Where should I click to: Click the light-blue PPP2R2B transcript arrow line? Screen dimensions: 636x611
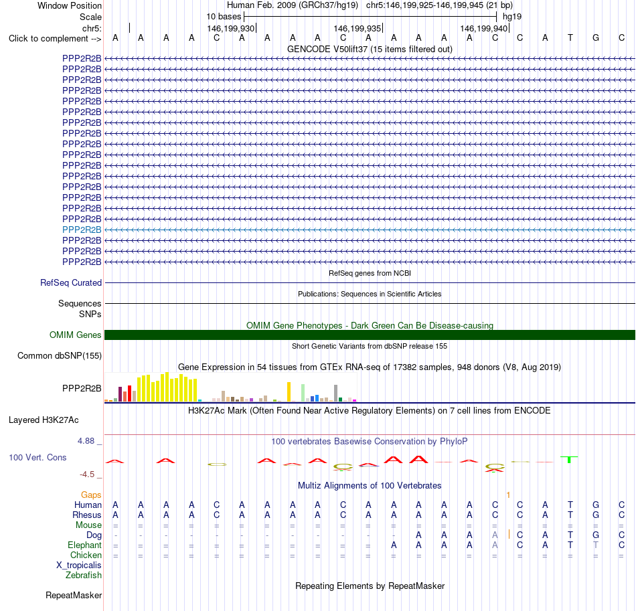370,230
